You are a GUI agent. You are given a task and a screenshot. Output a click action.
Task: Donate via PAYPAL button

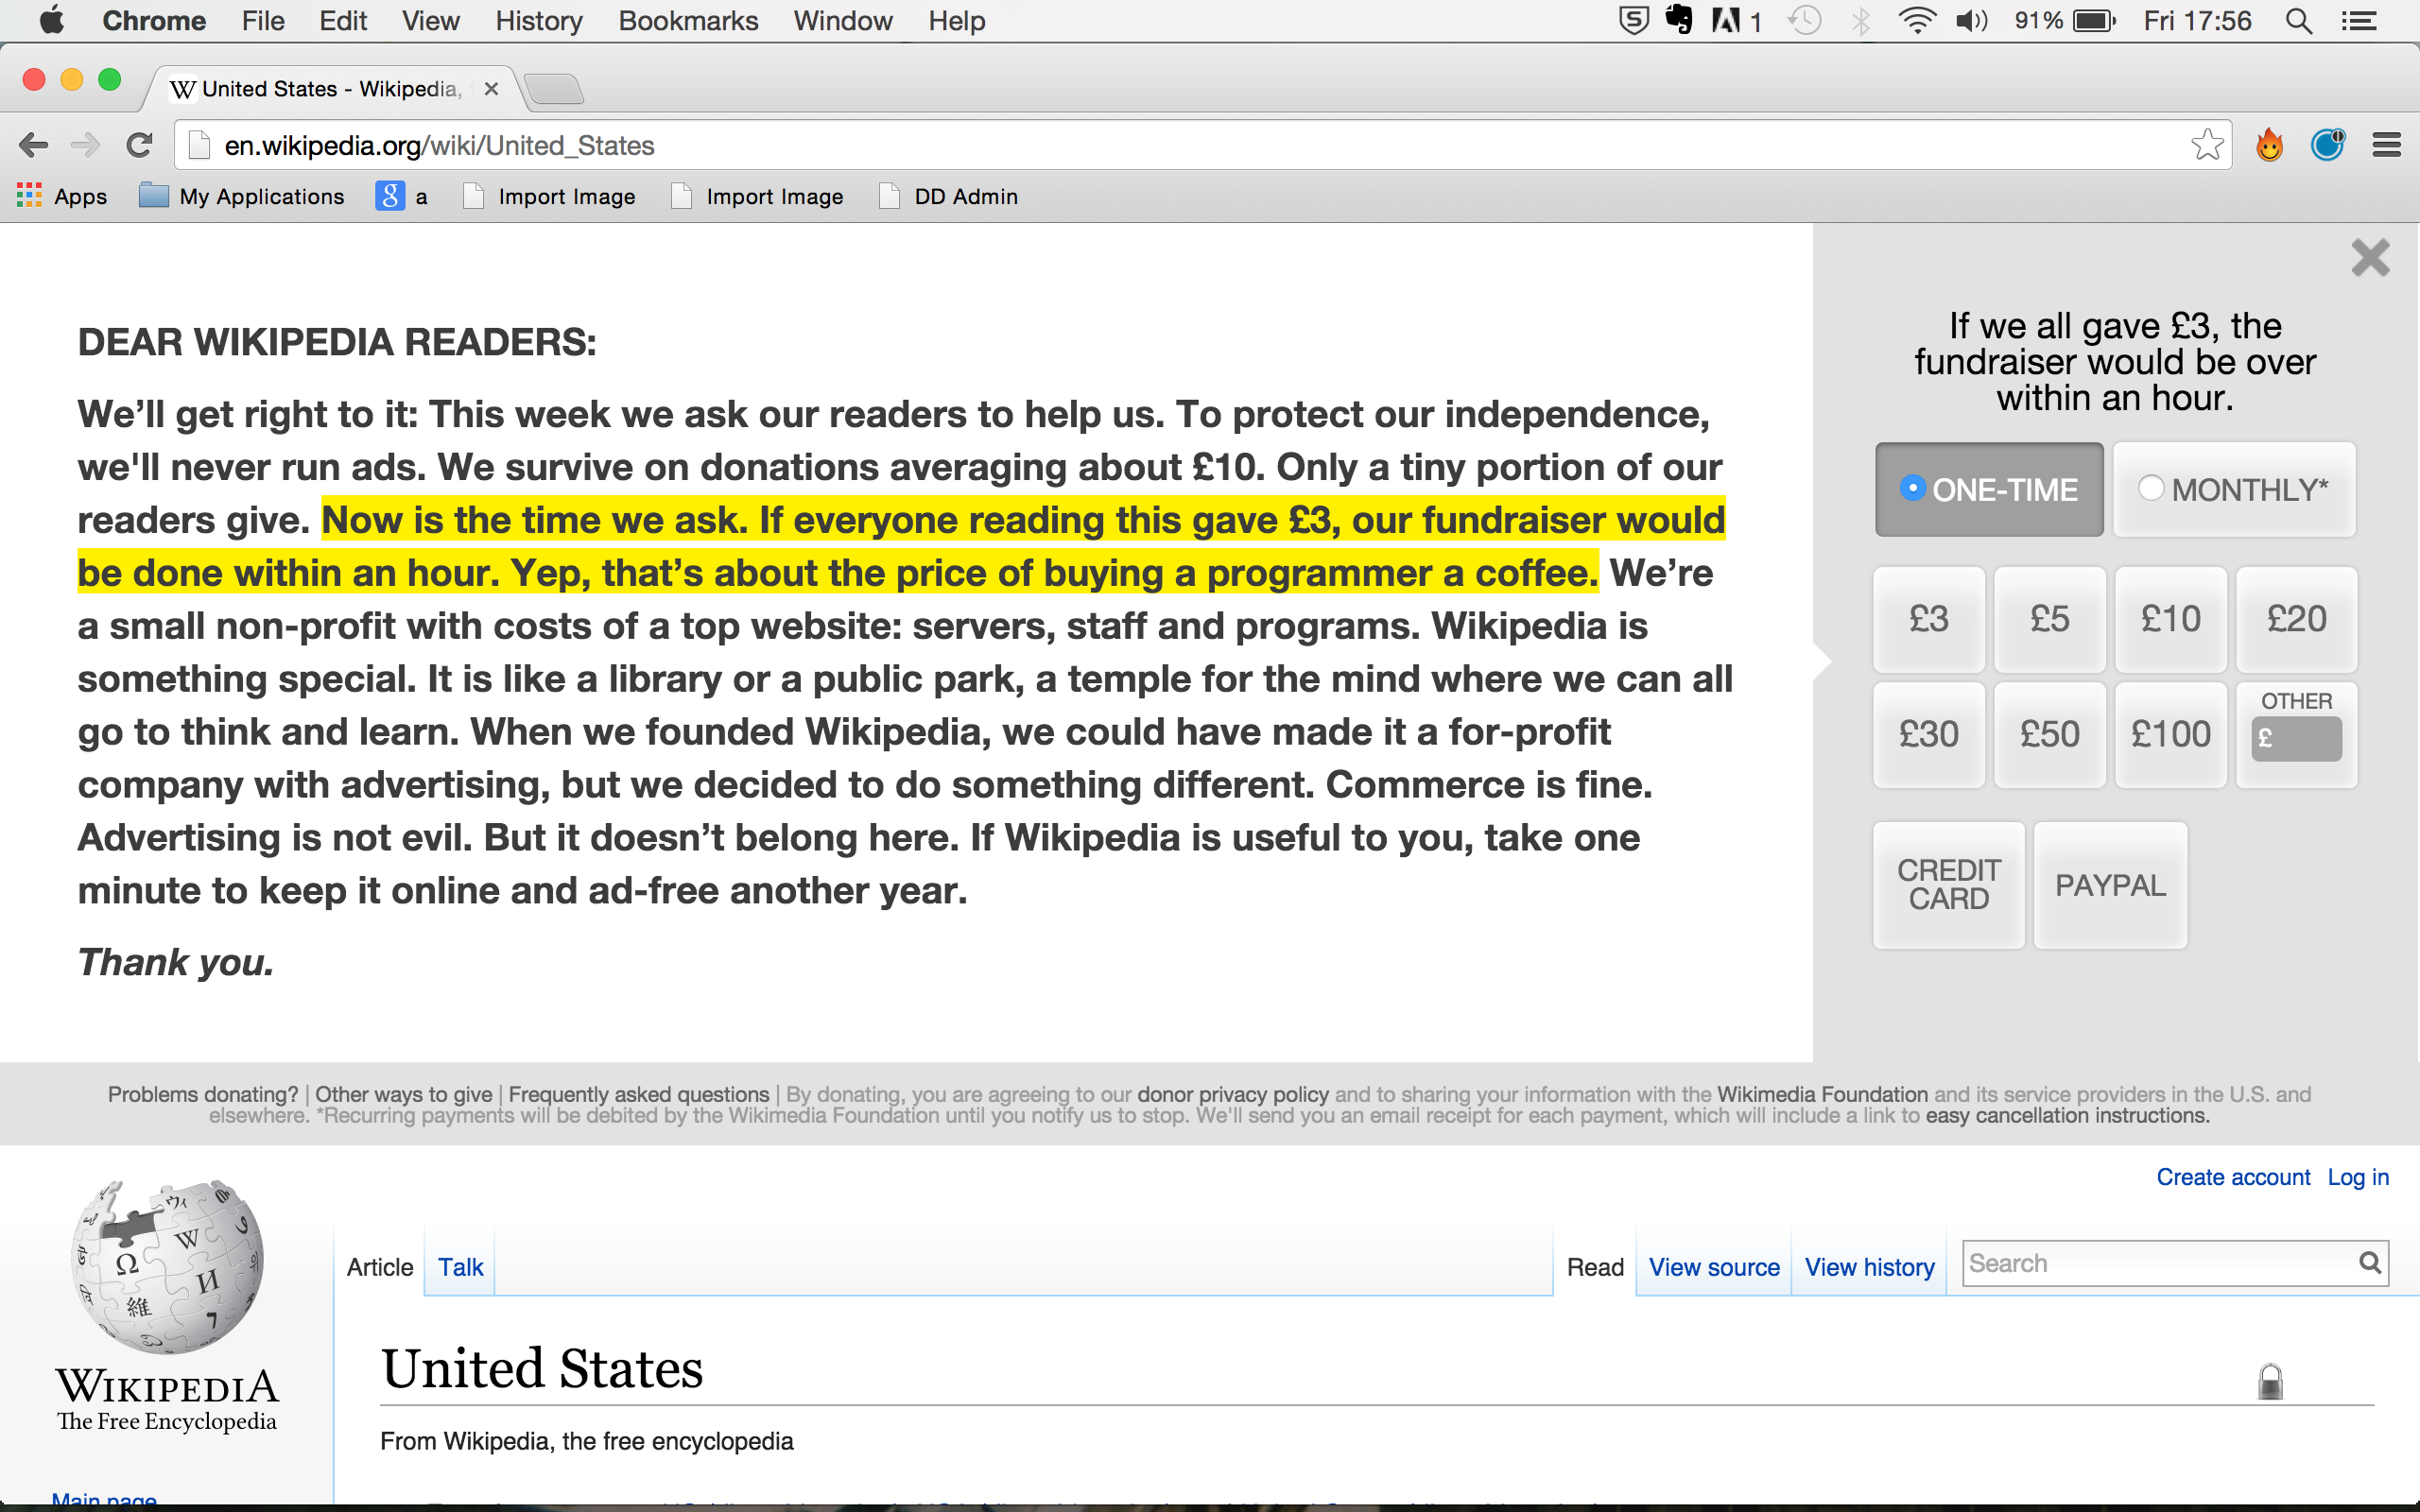point(2111,885)
